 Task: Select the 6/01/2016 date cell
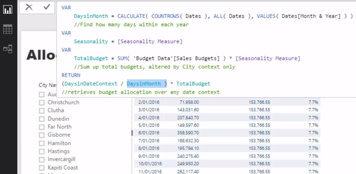(149, 133)
